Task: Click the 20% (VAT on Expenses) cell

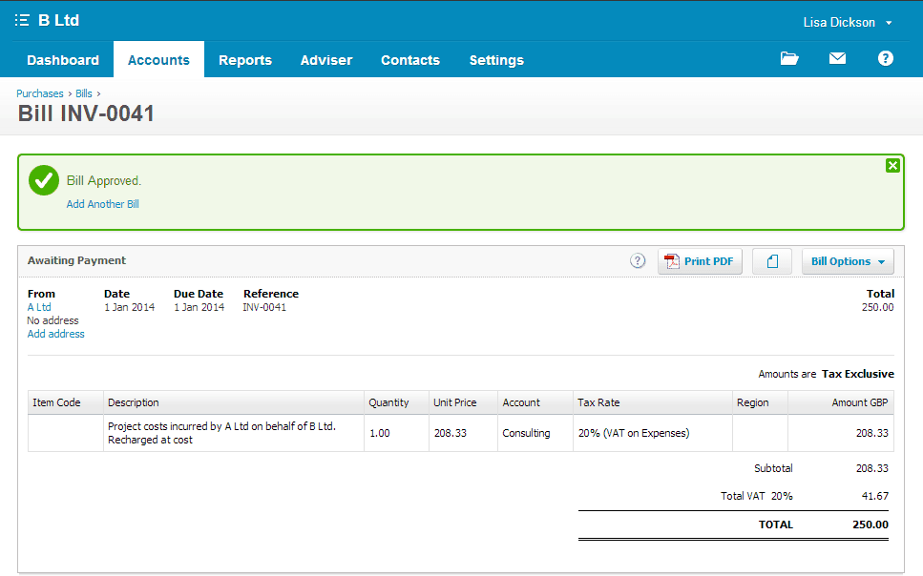Action: coord(653,433)
